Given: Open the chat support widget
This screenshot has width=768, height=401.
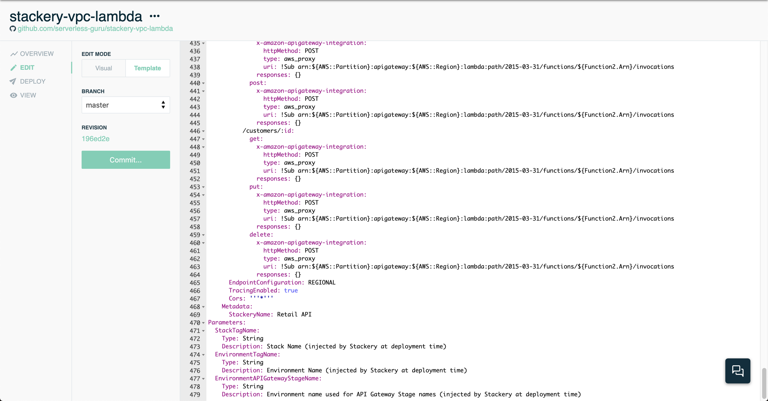Looking at the screenshot, I should [x=737, y=371].
